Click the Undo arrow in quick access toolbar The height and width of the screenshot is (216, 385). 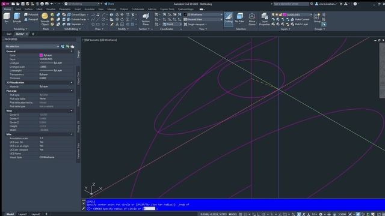coord(52,4)
